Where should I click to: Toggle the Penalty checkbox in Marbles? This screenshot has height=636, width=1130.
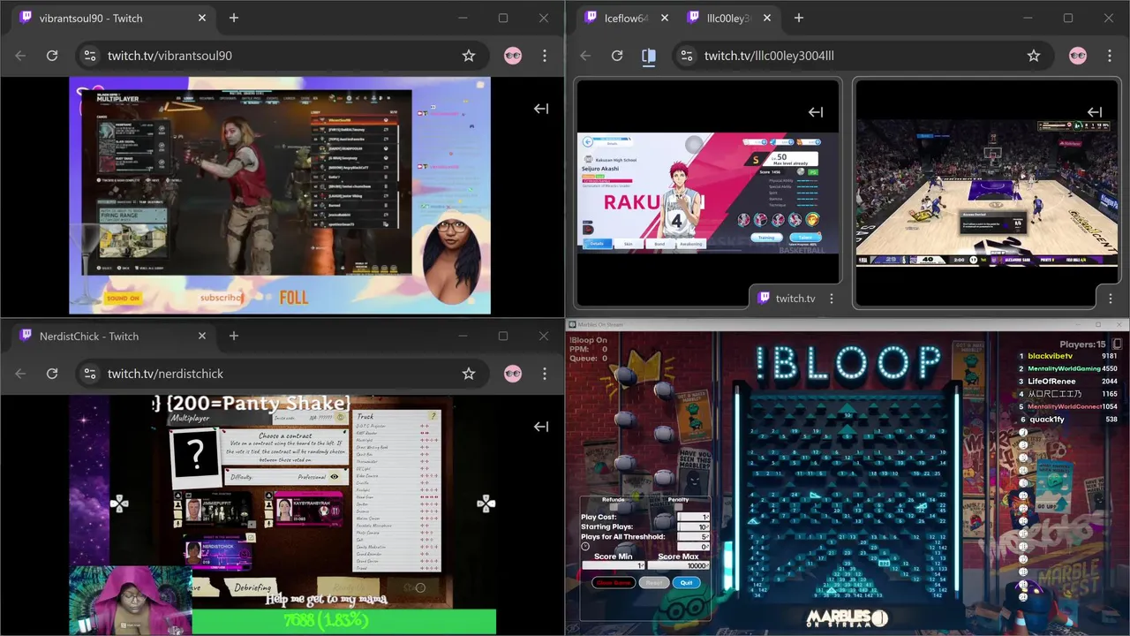point(678,507)
